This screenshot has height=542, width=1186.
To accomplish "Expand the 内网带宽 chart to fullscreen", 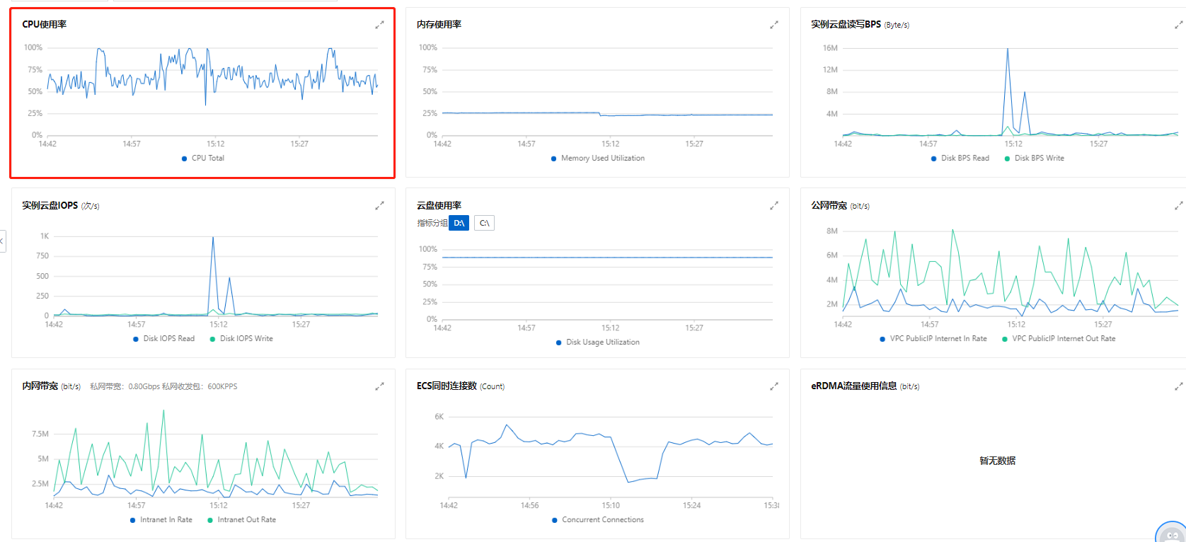I will tap(379, 386).
